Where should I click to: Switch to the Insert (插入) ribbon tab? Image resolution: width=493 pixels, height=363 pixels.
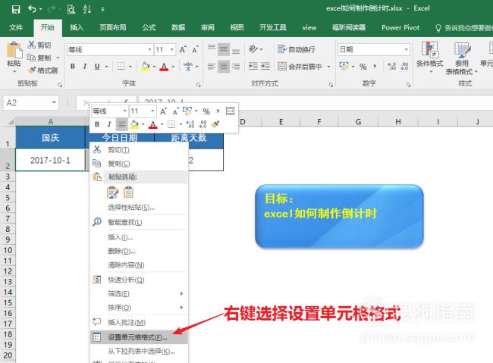click(77, 27)
